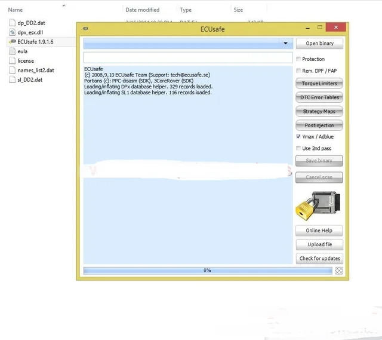Uncheck the Vmax / Adblue checkbox
382x340 pixels.
(x=298, y=136)
